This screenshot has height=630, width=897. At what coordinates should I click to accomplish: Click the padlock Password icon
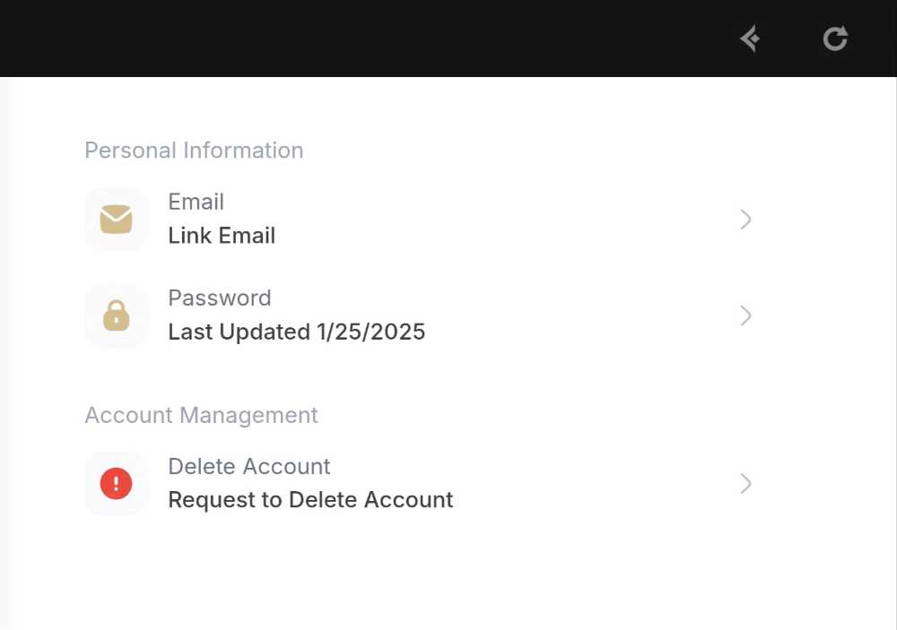116,315
